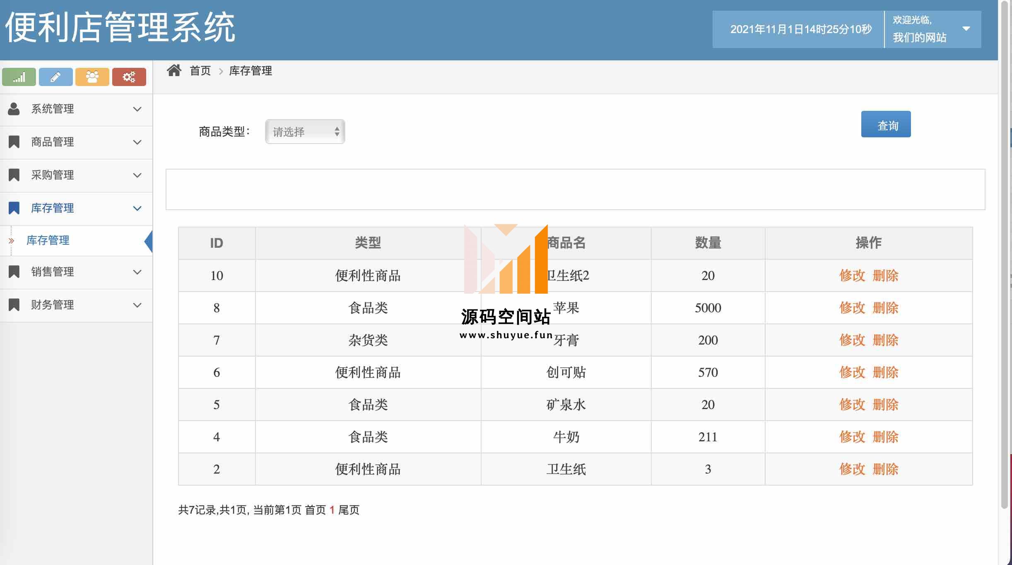Viewport: 1012px width, 565px height.
Task: Click the bookmark icon beside 财务管理
Action: (14, 305)
